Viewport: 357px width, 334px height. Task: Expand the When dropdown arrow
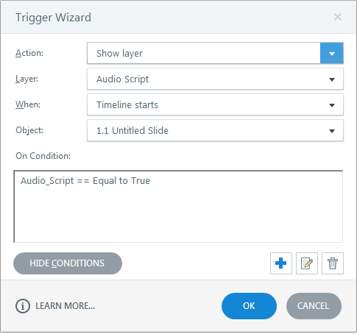(332, 105)
